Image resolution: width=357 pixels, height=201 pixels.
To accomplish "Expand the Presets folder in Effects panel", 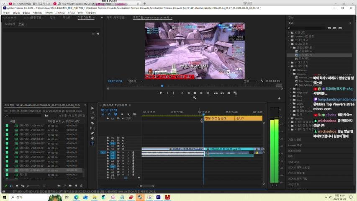I will pyautogui.click(x=289, y=118).
